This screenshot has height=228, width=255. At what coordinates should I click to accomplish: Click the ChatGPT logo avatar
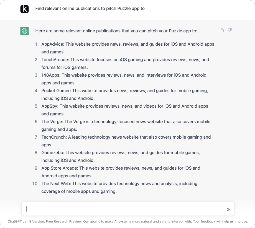[25, 31]
